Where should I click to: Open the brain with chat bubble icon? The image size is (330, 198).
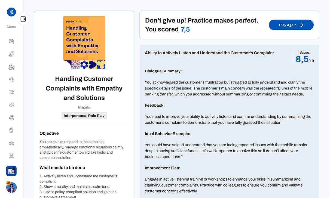point(11,54)
